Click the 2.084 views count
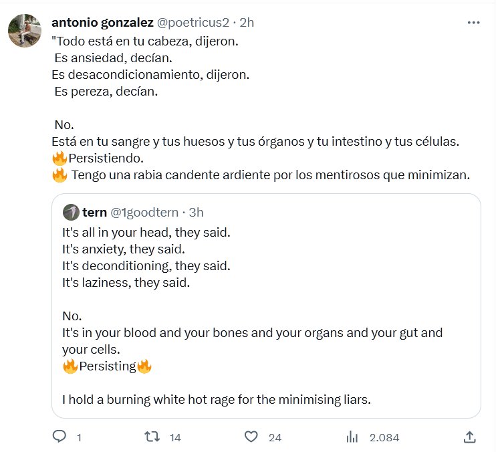Screen dimensions: 500x452 pos(384,438)
